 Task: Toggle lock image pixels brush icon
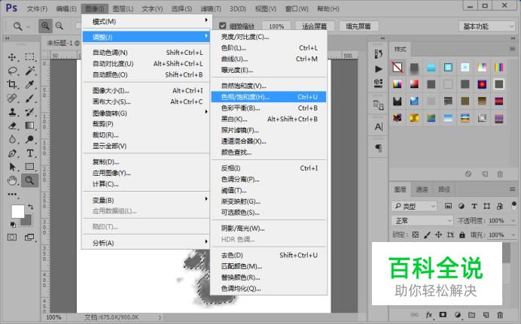point(427,235)
